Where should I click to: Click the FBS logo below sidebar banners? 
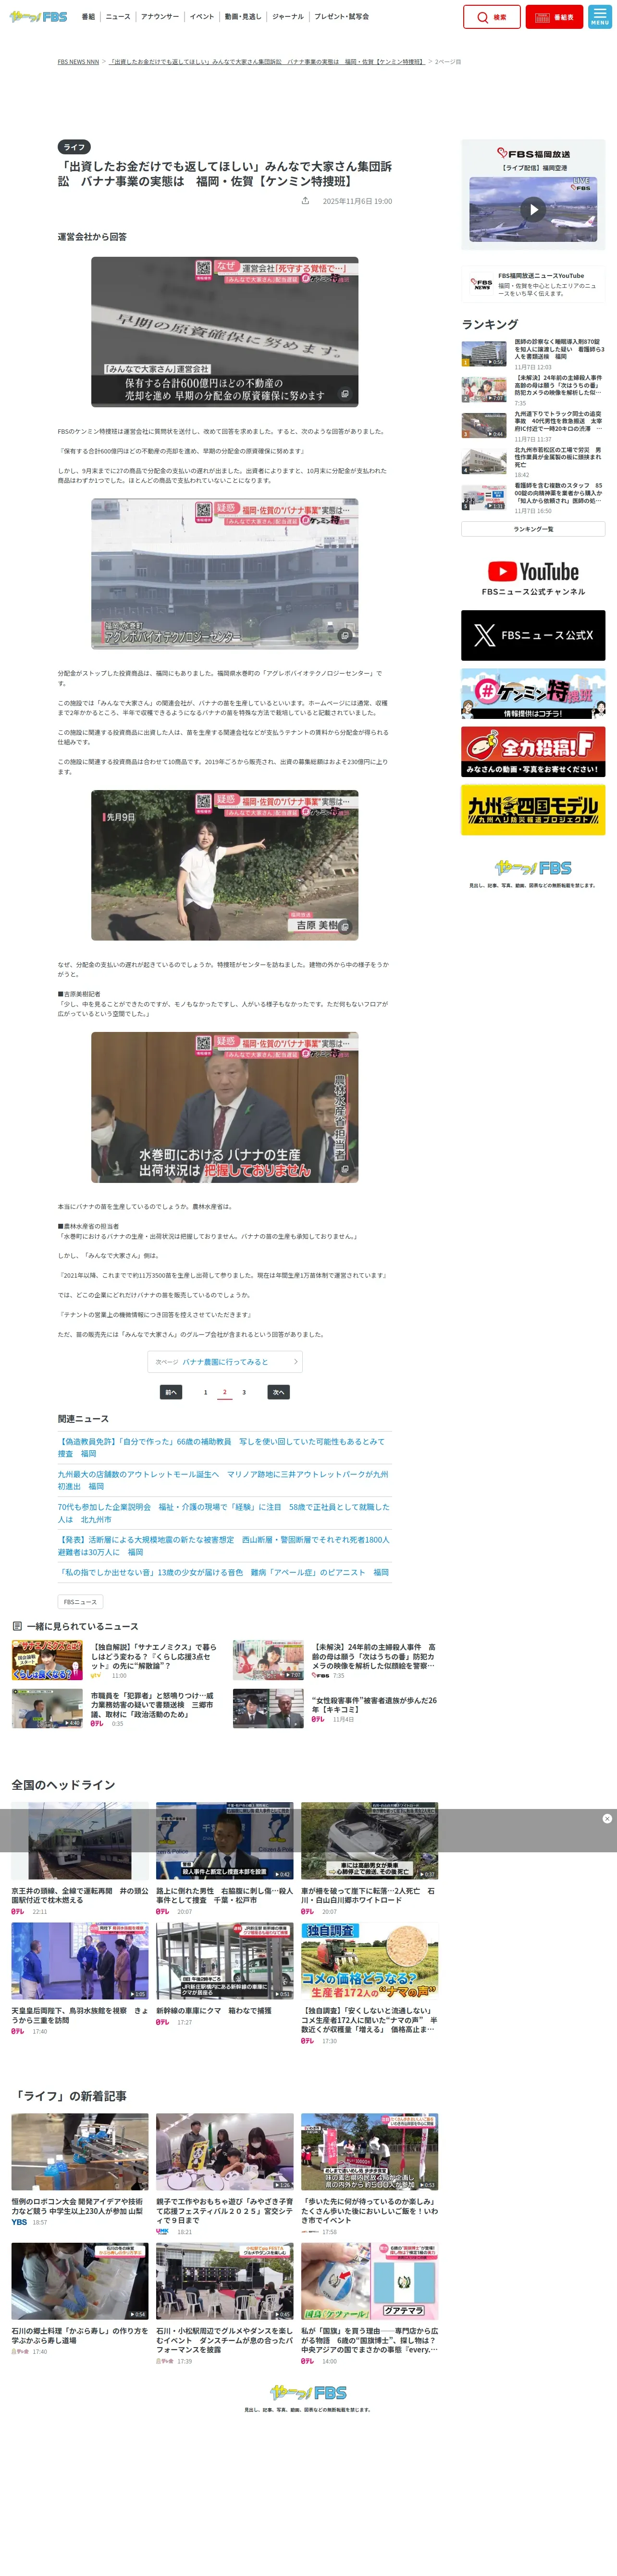coord(533,868)
